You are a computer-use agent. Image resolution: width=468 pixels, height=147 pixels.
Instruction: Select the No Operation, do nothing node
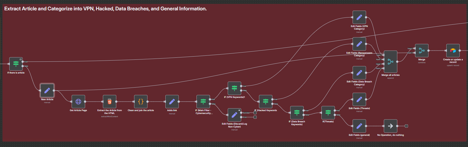[x=390, y=126]
